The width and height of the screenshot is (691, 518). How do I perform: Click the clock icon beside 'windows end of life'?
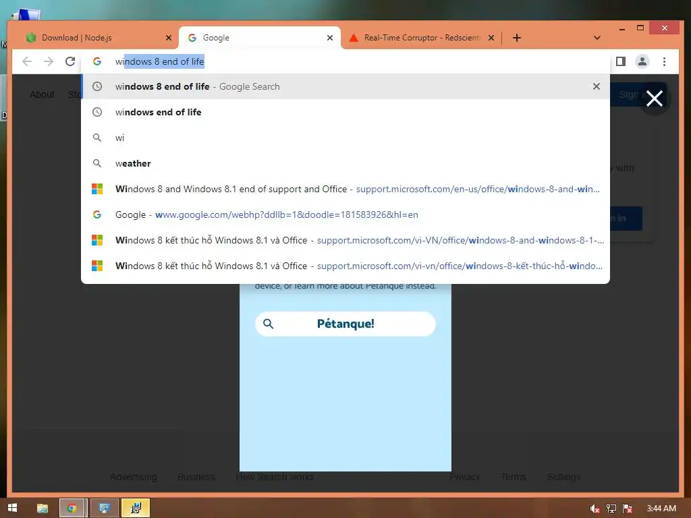coord(97,112)
